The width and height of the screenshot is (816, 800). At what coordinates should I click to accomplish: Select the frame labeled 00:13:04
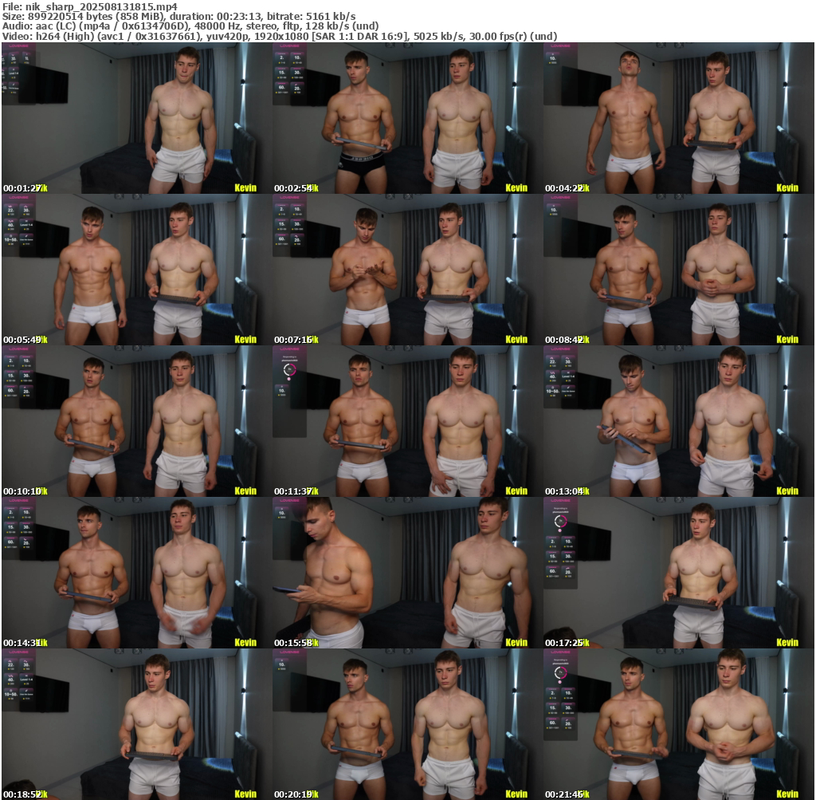(x=679, y=421)
